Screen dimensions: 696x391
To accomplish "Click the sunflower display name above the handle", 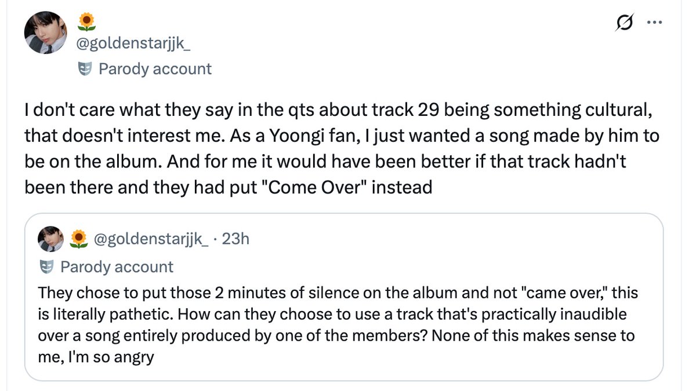I will [x=86, y=22].
